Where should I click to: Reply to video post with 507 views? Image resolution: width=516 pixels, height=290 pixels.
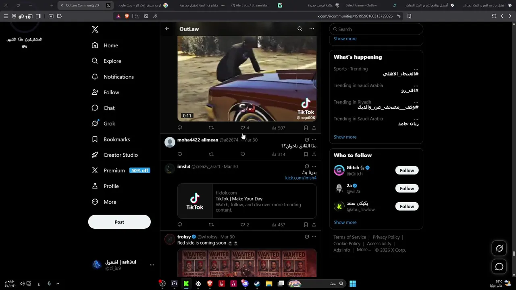click(x=180, y=128)
